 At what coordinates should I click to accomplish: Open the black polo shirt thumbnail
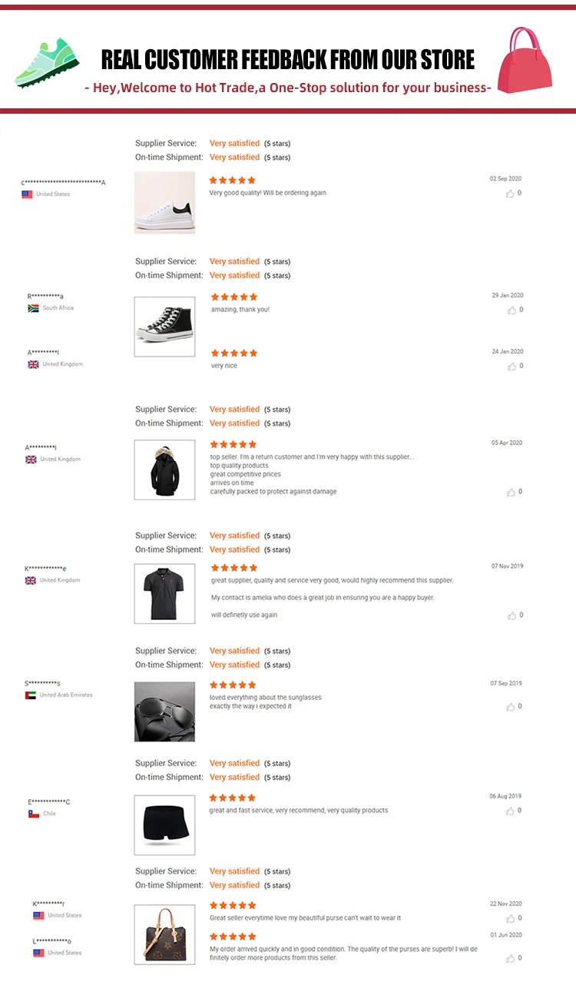(x=164, y=593)
